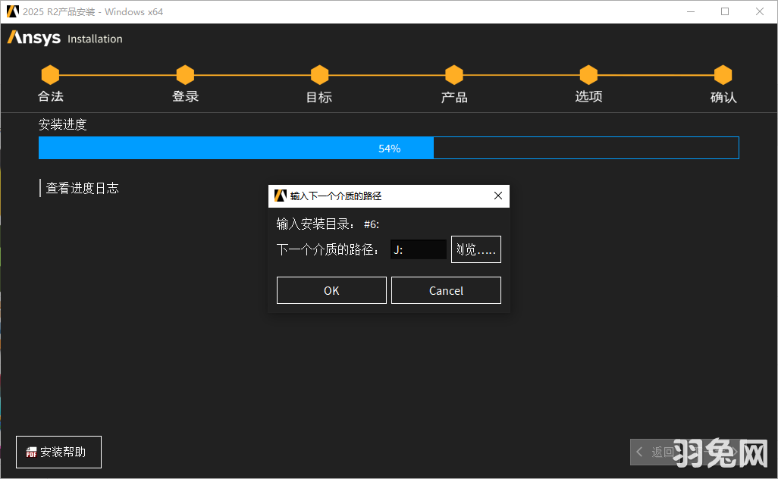
Task: Click the 选项 step hexagon icon
Action: [588, 74]
